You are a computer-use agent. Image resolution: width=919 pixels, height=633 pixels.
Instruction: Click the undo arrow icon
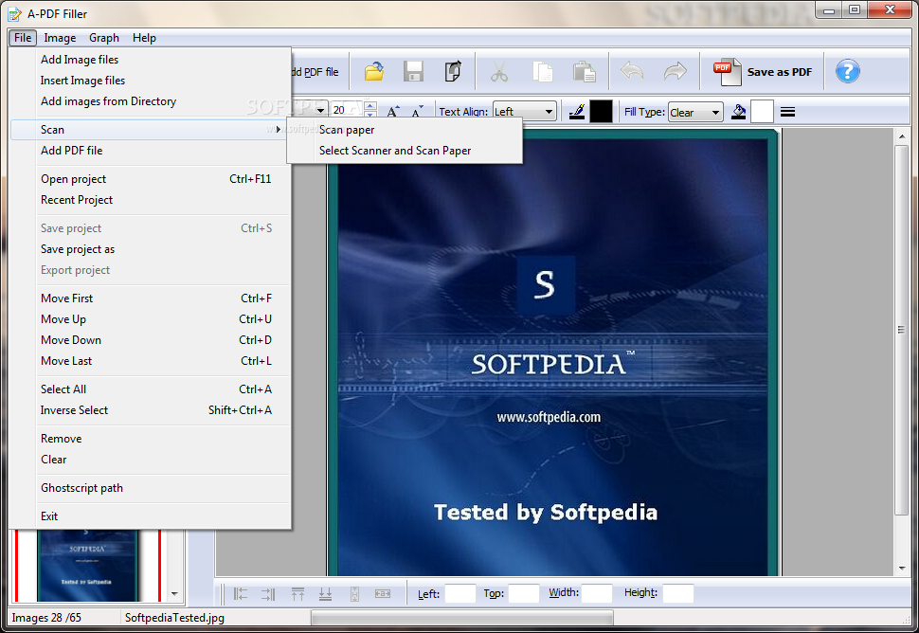(x=632, y=71)
